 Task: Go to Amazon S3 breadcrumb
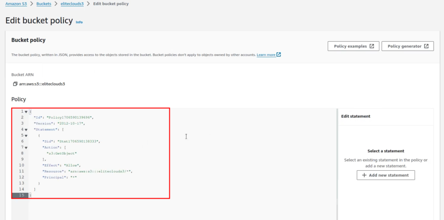[x=16, y=4]
